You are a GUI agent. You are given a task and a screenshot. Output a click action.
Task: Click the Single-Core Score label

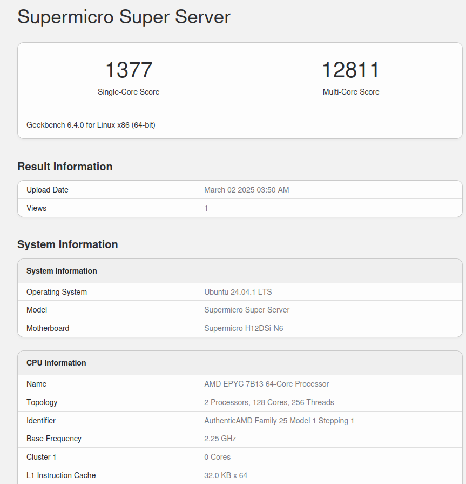point(128,92)
